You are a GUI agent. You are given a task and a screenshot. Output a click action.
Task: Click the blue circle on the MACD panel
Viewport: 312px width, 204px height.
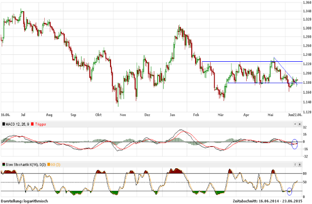[x=294, y=144]
